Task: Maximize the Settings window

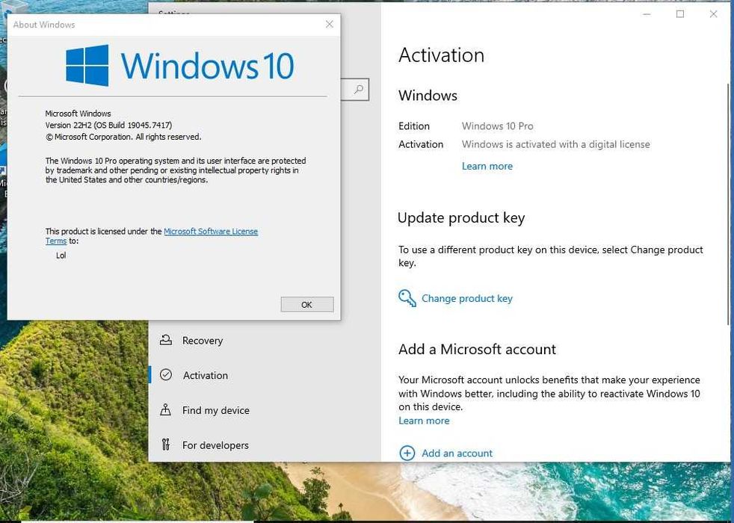Action: [x=680, y=14]
